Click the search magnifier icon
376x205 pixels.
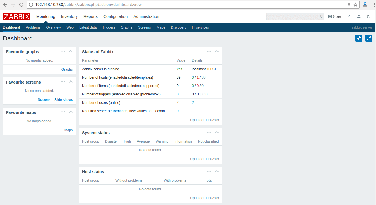[x=320, y=16]
